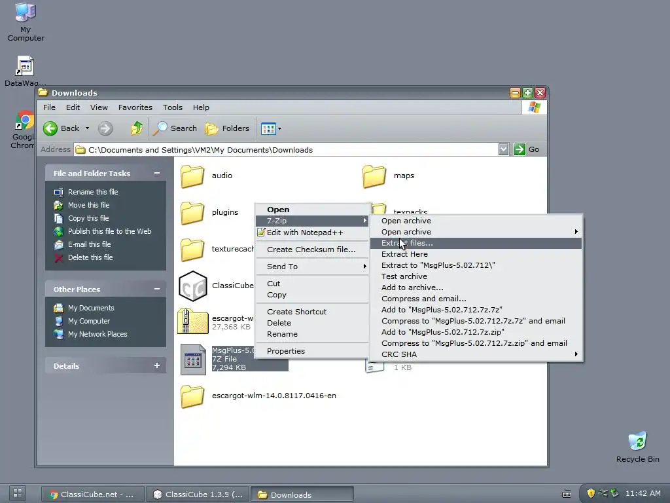This screenshot has height=503, width=670.
Task: Click the address bar path field
Action: (x=285, y=150)
